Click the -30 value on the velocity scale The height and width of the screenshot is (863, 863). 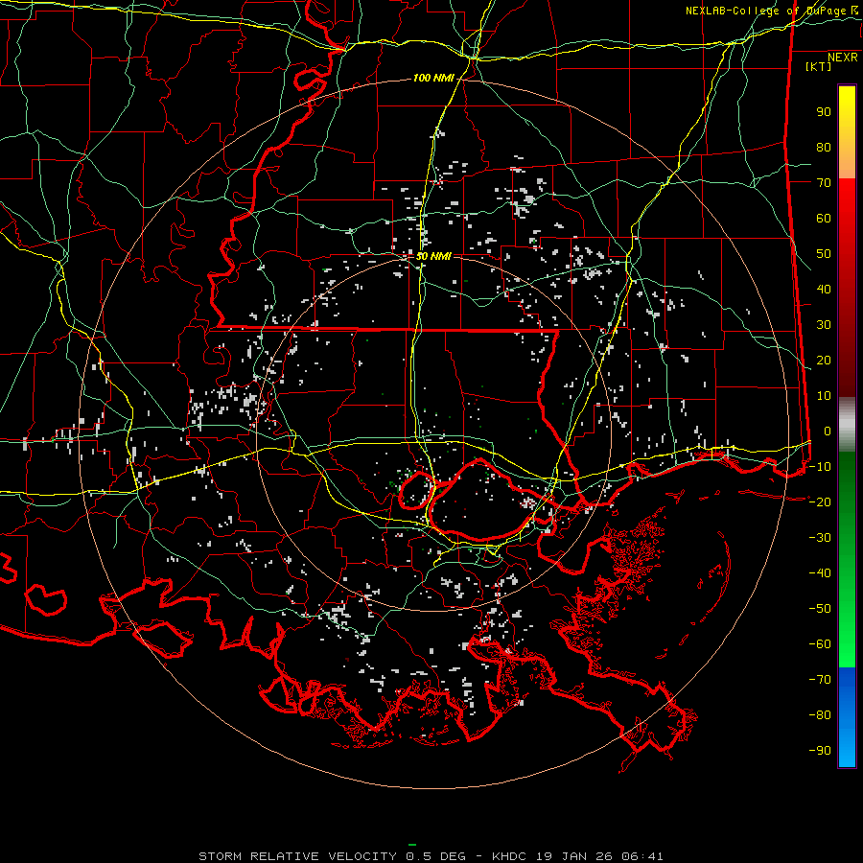820,538
